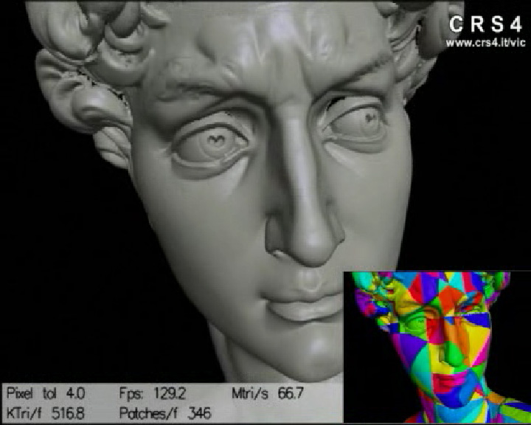
Task: Click the Mtri/s 66.7 readout
Action: coord(268,393)
